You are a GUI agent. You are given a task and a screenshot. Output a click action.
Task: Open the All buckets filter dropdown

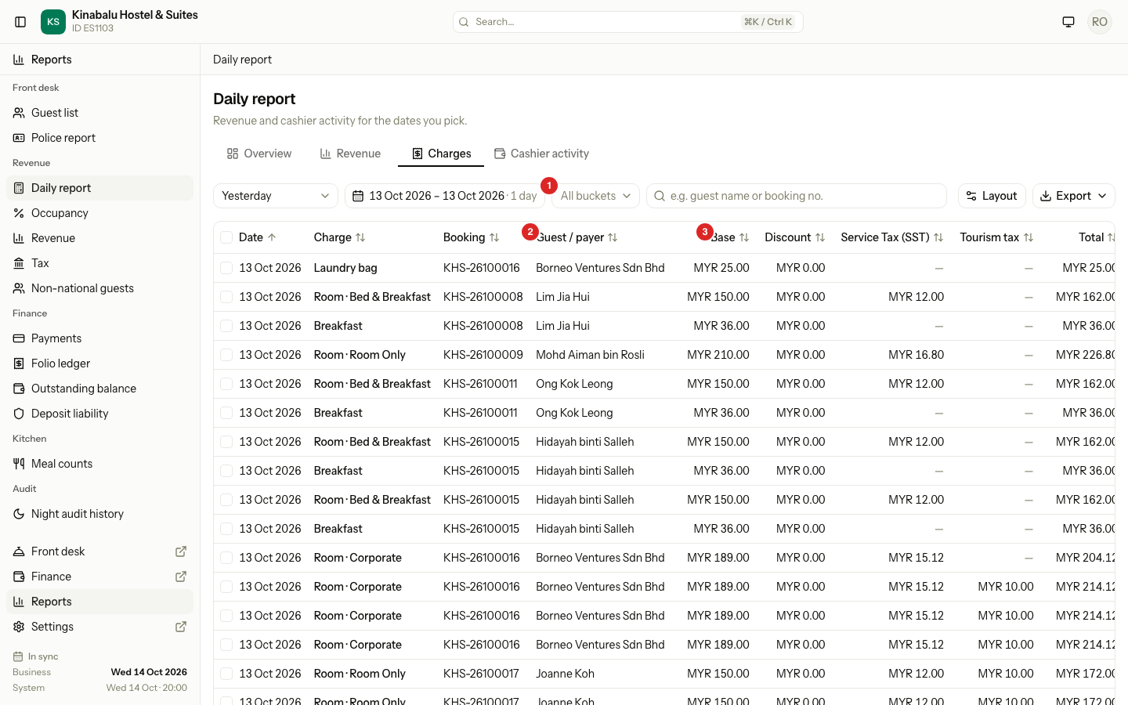(x=595, y=196)
